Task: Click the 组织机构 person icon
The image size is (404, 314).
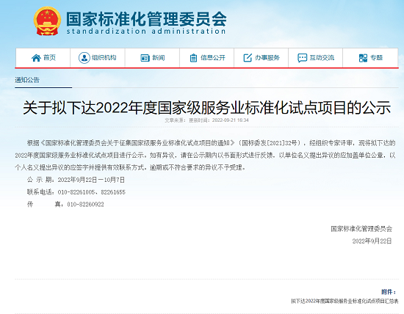Action: coord(84,58)
